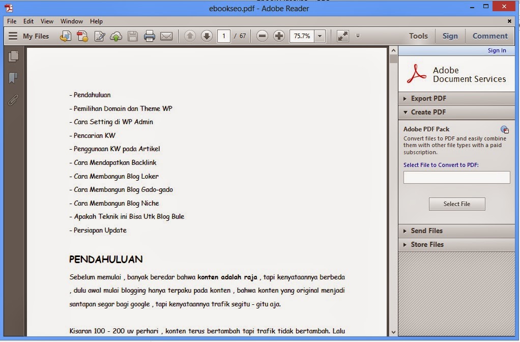Click the vertical scrollbar thumb
520x342 pixels.
coord(393,59)
